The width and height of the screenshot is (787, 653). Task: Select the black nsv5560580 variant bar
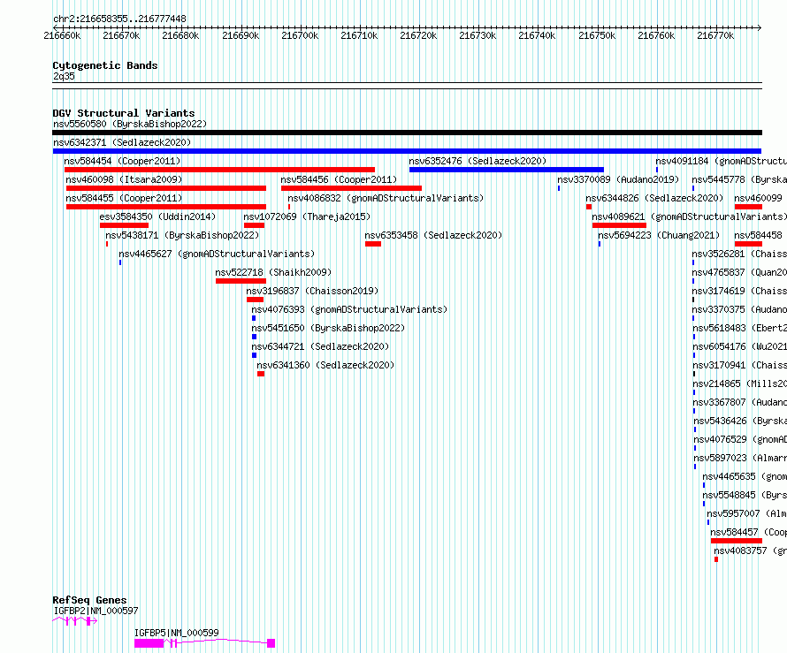click(x=407, y=133)
